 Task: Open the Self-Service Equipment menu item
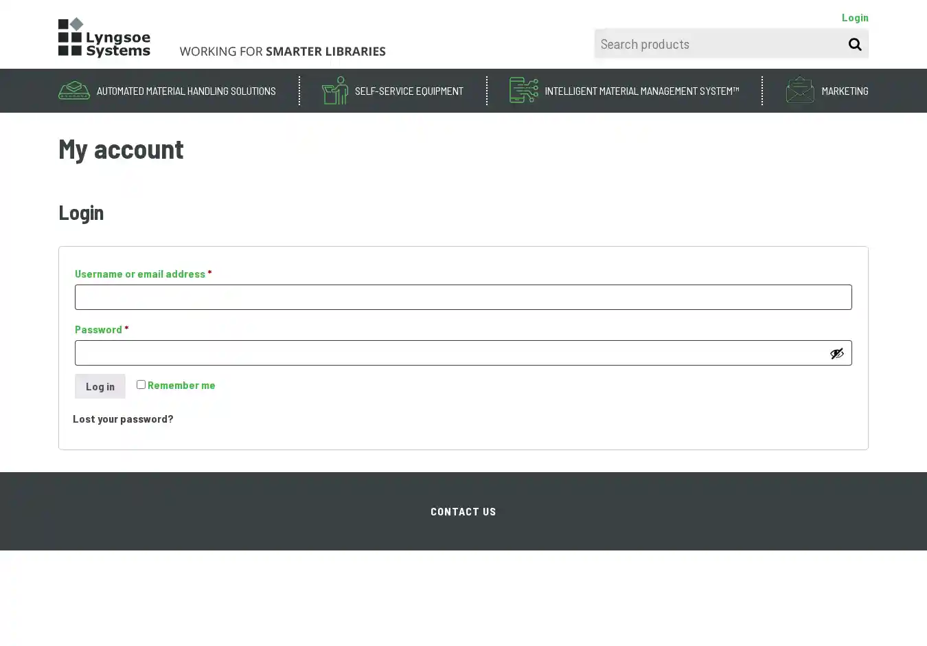pyautogui.click(x=409, y=91)
